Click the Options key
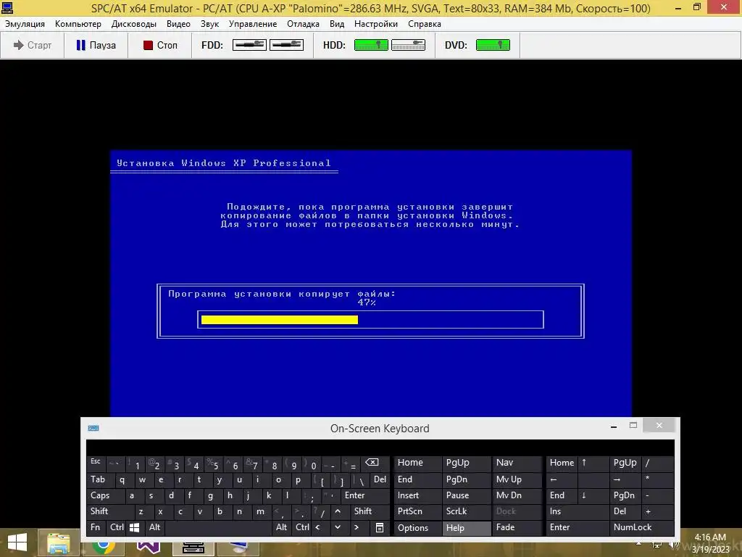Viewport: 742px width, 557px height. coord(418,528)
